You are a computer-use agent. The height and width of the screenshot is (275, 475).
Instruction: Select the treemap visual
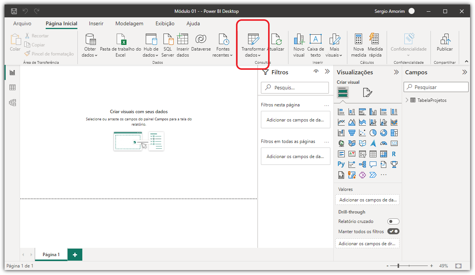394,133
